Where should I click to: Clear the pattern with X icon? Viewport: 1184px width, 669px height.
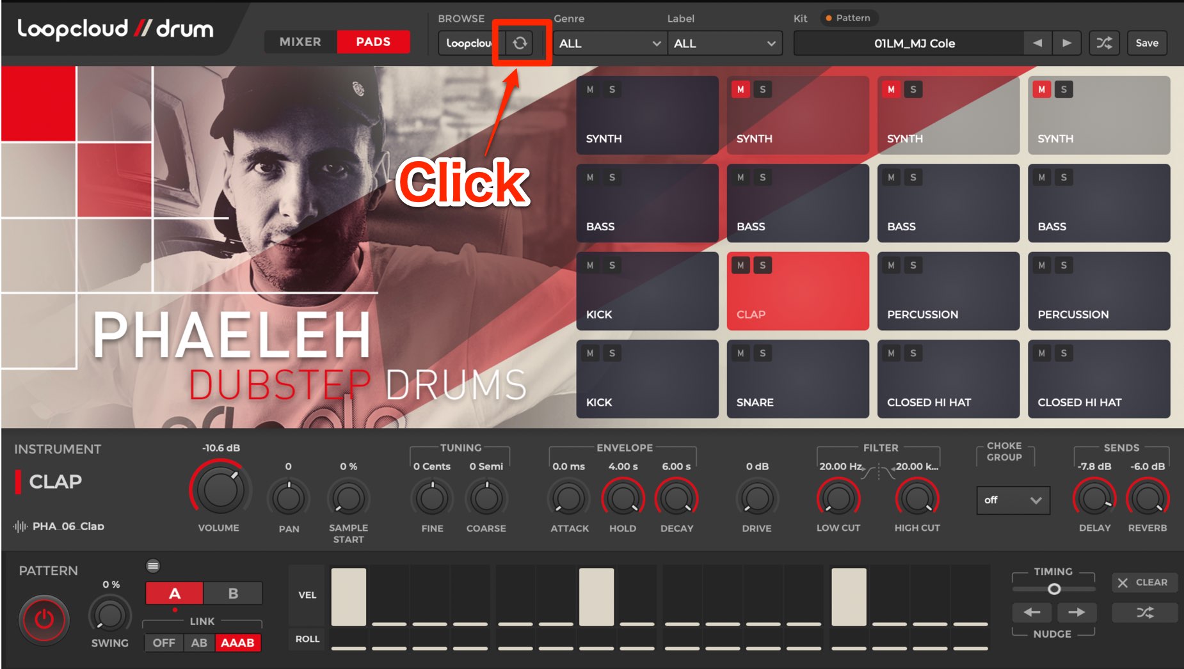(x=1144, y=582)
